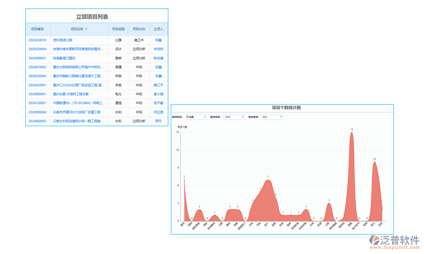Open the 珠海鹤港口建设 project link
The width and height of the screenshot is (424, 254).
64,58
